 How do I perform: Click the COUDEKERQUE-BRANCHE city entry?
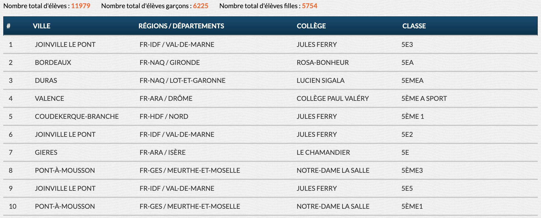77,116
